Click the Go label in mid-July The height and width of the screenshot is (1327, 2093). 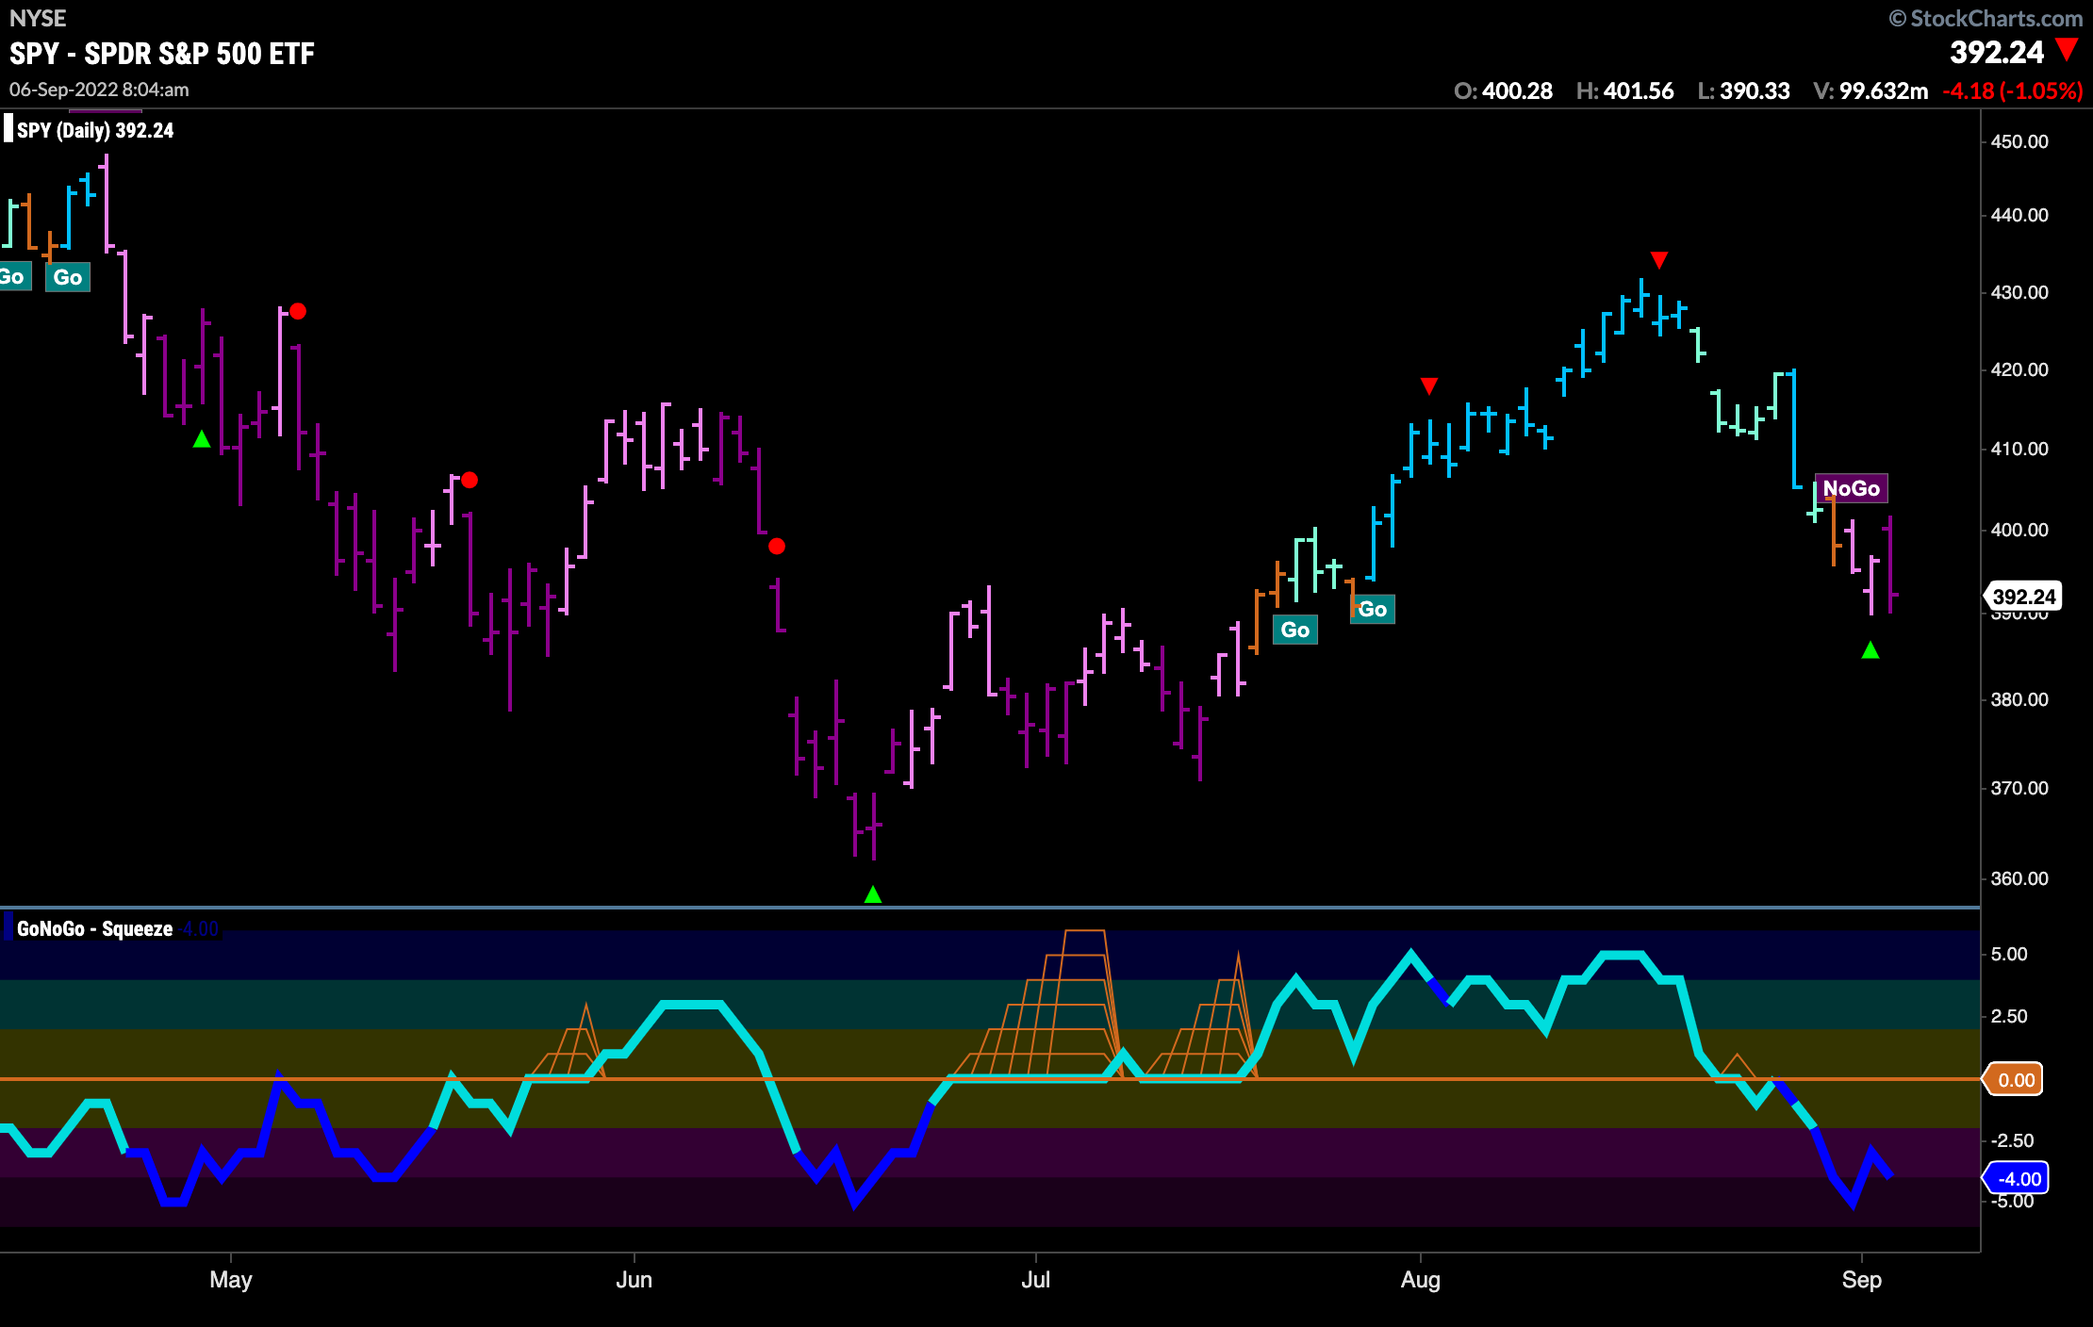click(x=1295, y=630)
